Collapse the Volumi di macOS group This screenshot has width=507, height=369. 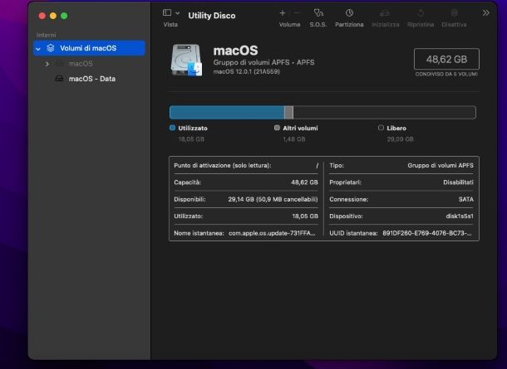point(38,49)
